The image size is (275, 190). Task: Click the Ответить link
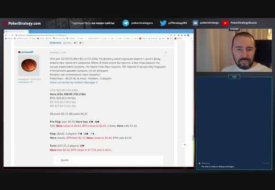[55, 43]
